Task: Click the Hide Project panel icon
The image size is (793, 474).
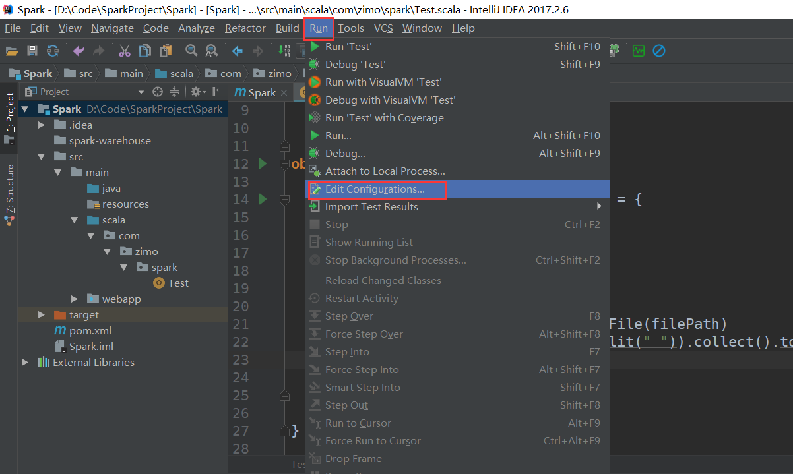Action: tap(217, 92)
